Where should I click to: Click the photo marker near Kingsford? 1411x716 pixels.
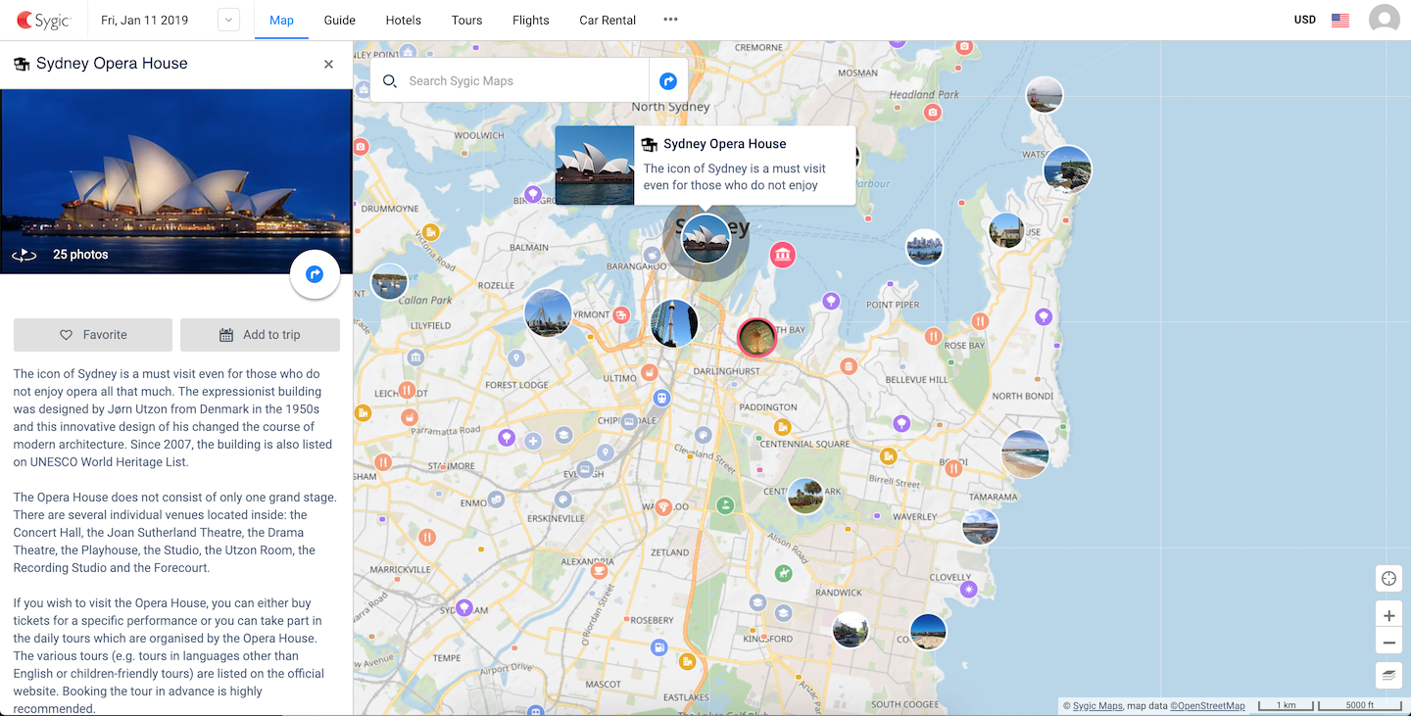851,629
